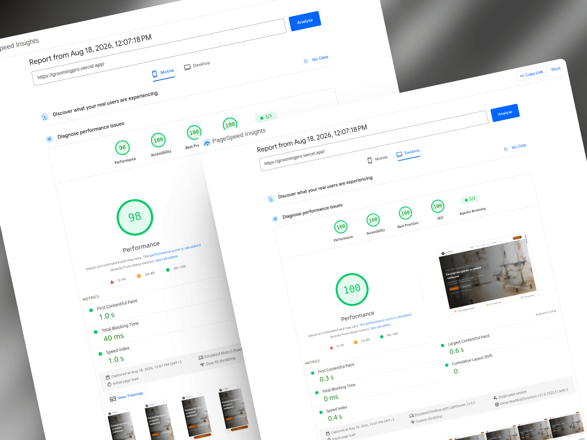Click Analyze button in back Mobile report
Viewport: 587px width, 440px height.
[x=305, y=21]
